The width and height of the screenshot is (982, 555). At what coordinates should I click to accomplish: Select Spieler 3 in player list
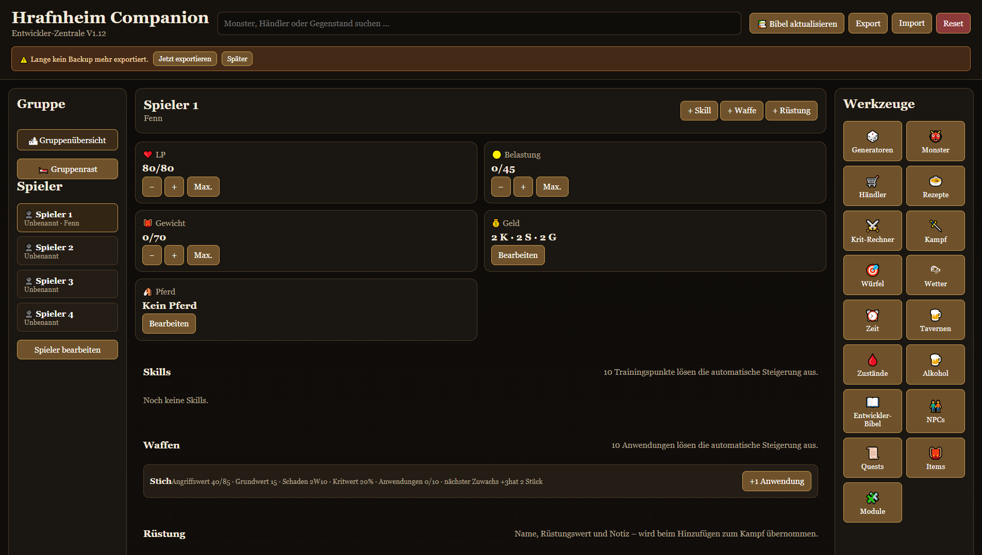pos(68,284)
